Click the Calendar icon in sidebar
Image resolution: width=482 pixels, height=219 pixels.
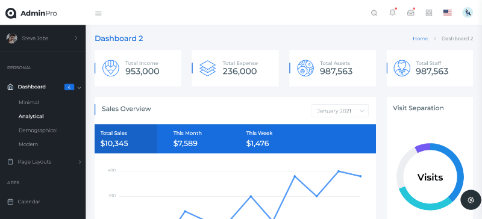[10, 202]
